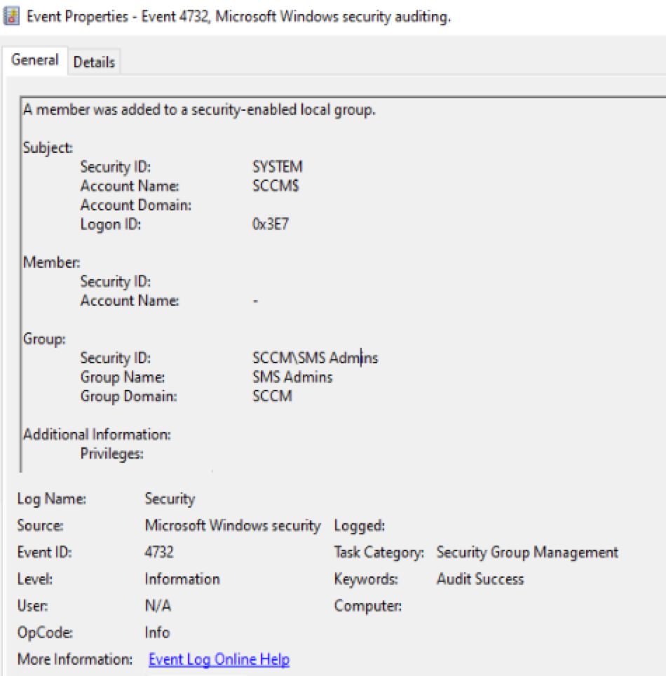The width and height of the screenshot is (666, 676).
Task: Click the 'User:' label
Action: (x=32, y=606)
